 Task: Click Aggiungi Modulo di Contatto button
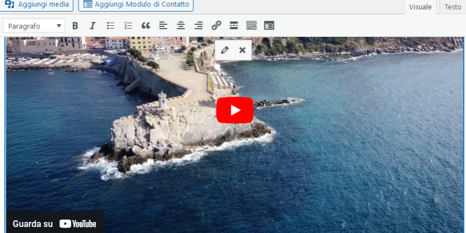[x=136, y=5]
